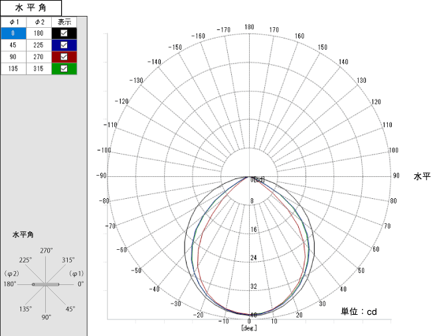435x336 pixels.
Task: Select the φ1 cell showing 90
Action: (x=13, y=57)
